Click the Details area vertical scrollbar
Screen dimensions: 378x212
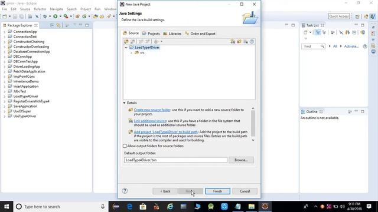[x=253, y=124]
